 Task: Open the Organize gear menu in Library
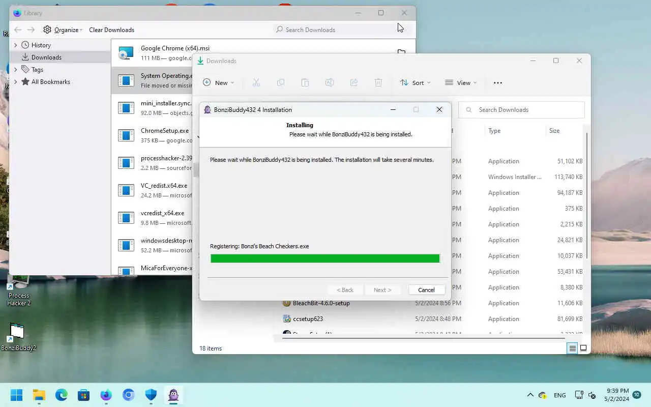tap(63, 30)
